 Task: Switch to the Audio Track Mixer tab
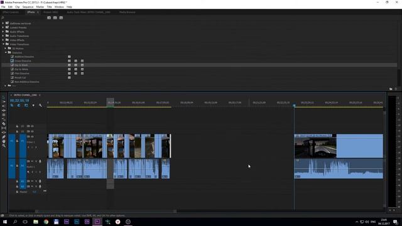point(89,12)
